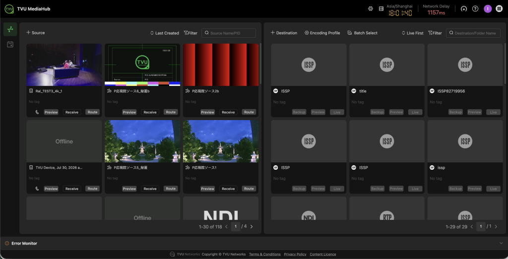Click the ISSP icon beside the title destination
This screenshot has width=508, height=259.
(354, 91)
